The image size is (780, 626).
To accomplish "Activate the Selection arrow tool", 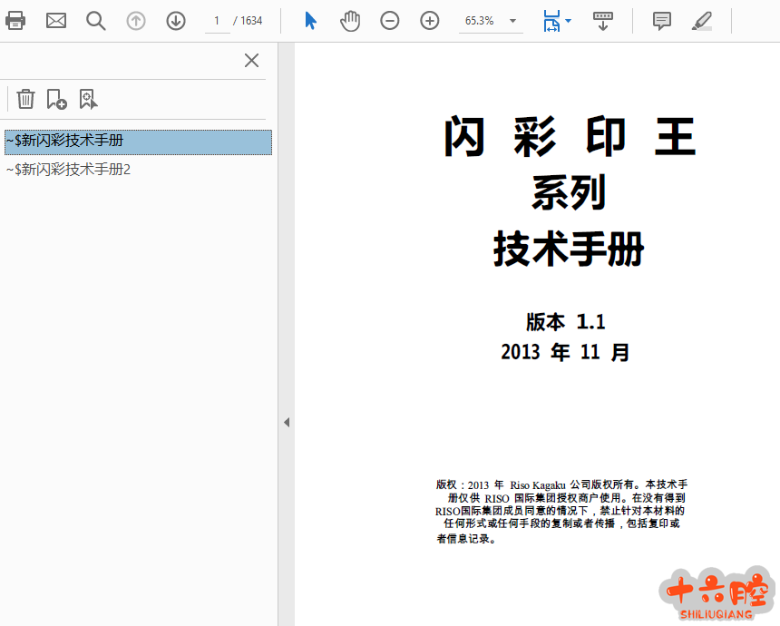I will (310, 20).
